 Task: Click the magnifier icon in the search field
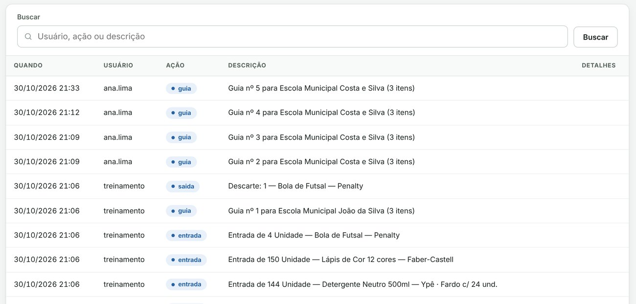28,37
